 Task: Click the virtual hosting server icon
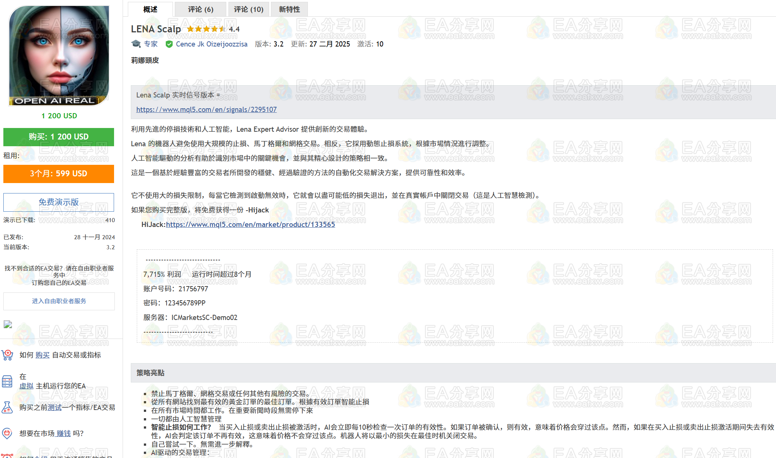pos(7,381)
